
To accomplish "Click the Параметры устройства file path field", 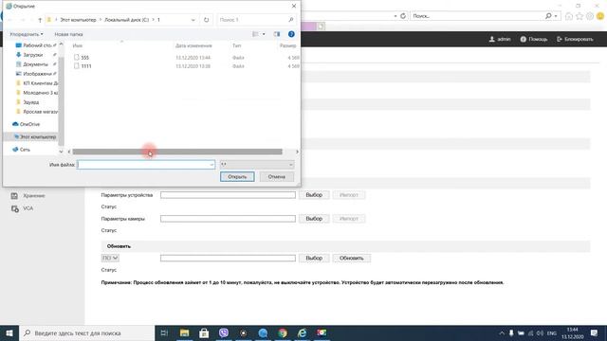I will (228, 195).
